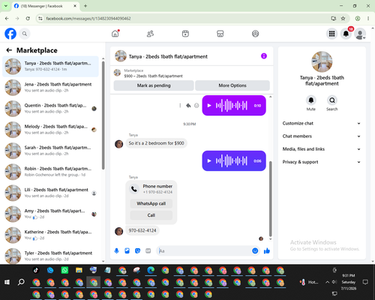Click the conversation list scrollbar
This screenshot has height=300, width=375.
click(103, 115)
